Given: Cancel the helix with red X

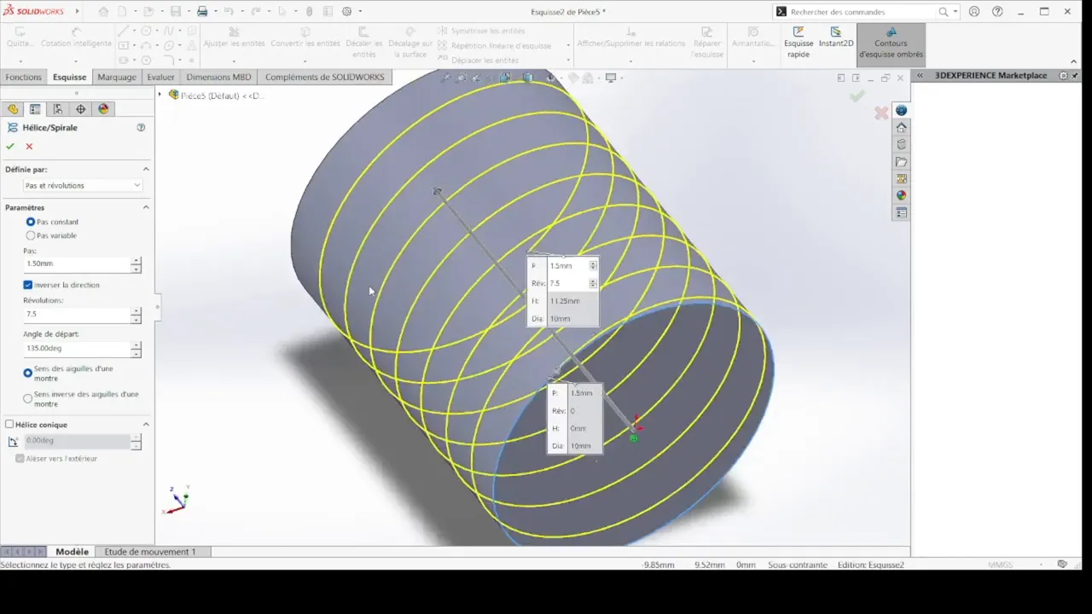Looking at the screenshot, I should [29, 147].
